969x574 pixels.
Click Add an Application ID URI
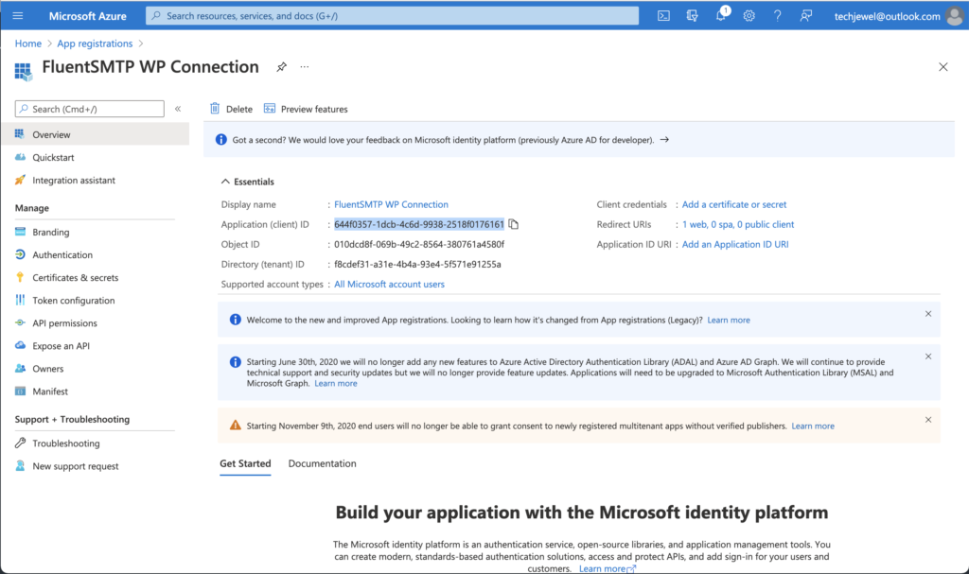click(735, 244)
